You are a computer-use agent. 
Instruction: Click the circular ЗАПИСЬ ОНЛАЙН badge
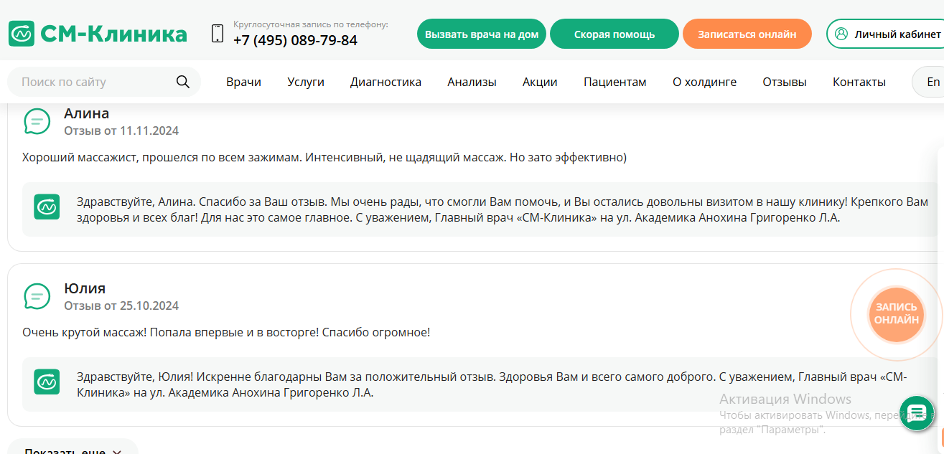(x=894, y=313)
